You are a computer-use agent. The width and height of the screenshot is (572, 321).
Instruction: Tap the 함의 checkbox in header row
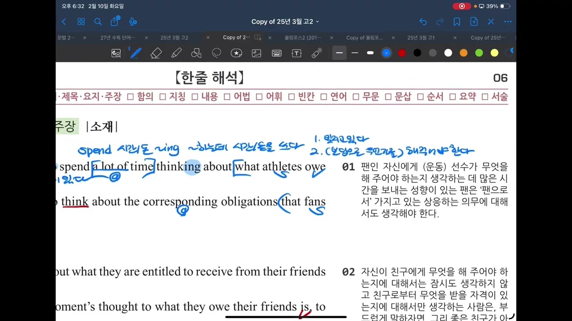(x=130, y=97)
